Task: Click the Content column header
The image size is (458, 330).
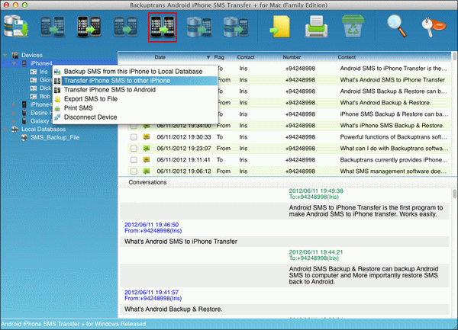Action: [347, 57]
